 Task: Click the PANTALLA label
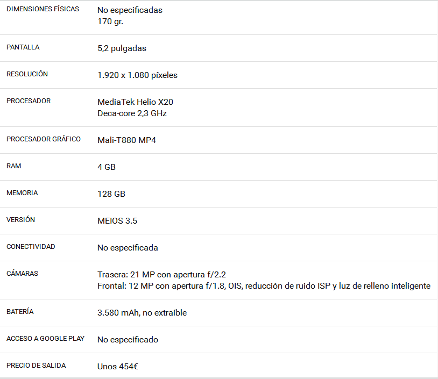(x=23, y=47)
